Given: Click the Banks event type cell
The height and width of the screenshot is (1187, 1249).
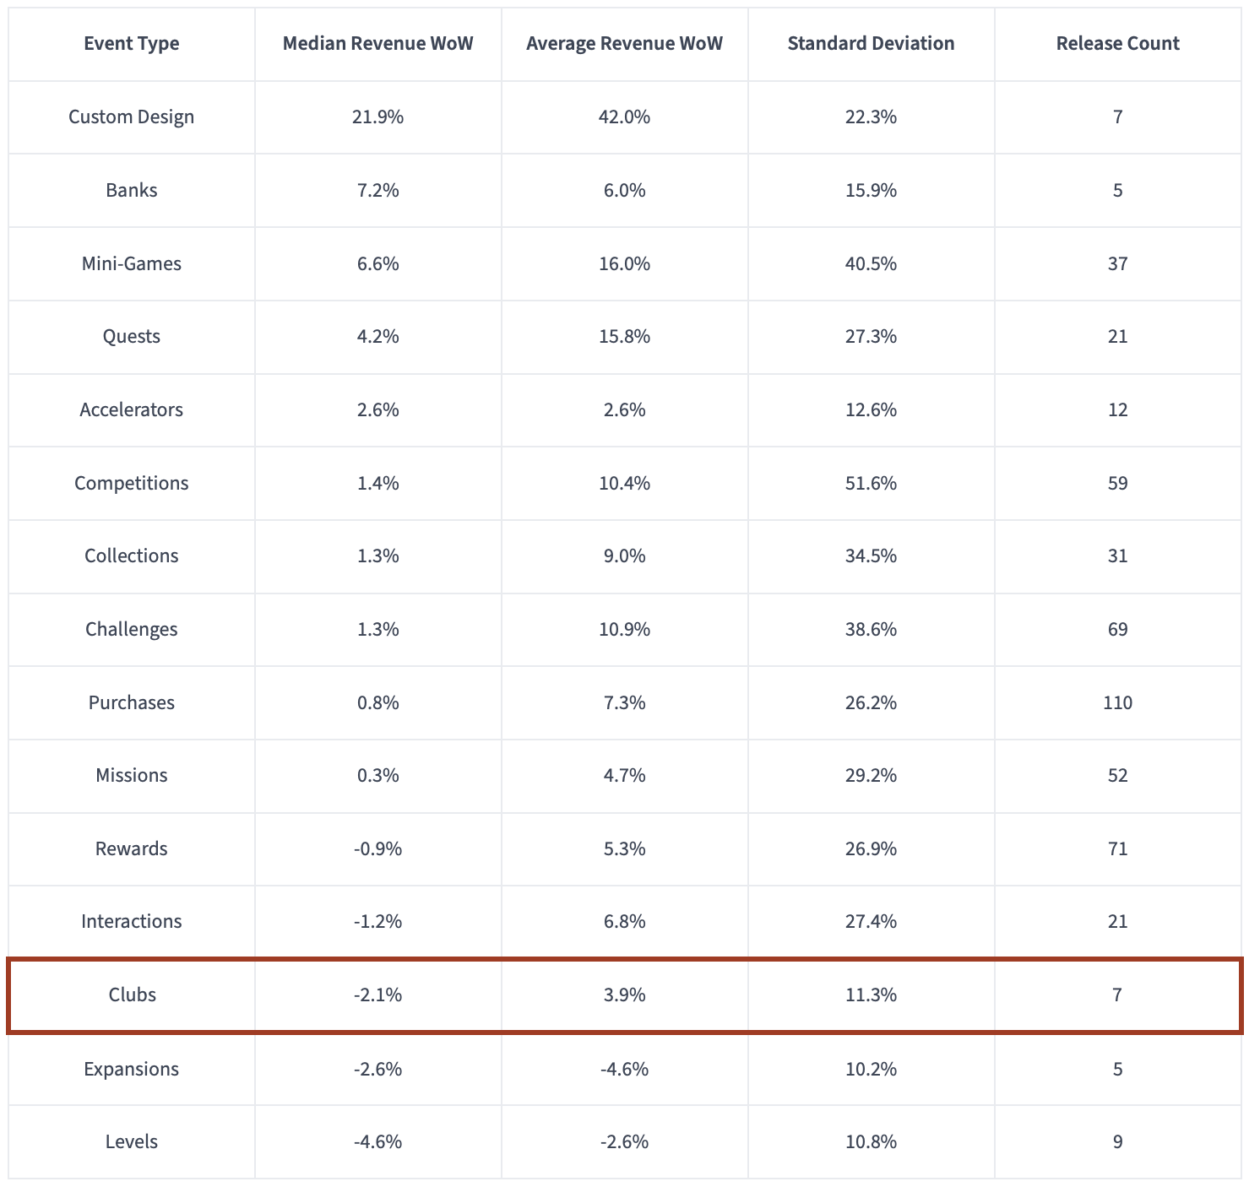Looking at the screenshot, I should [132, 190].
